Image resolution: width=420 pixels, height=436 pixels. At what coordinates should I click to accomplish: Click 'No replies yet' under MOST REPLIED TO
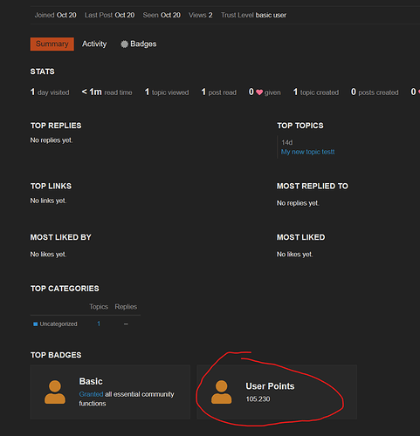(298, 203)
